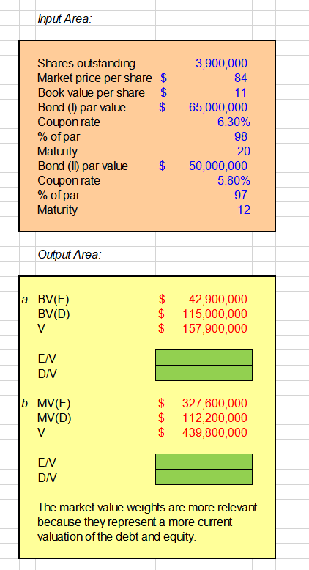Click the BV(E) label

coord(53,299)
